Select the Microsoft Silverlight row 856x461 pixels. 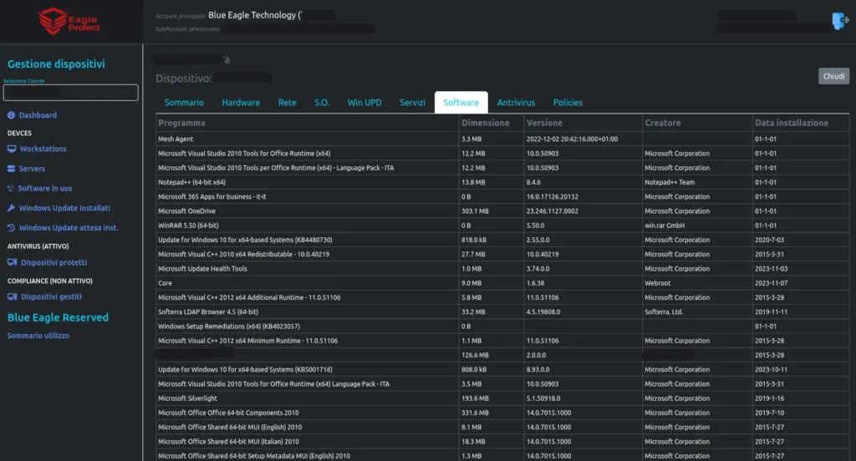[502, 398]
